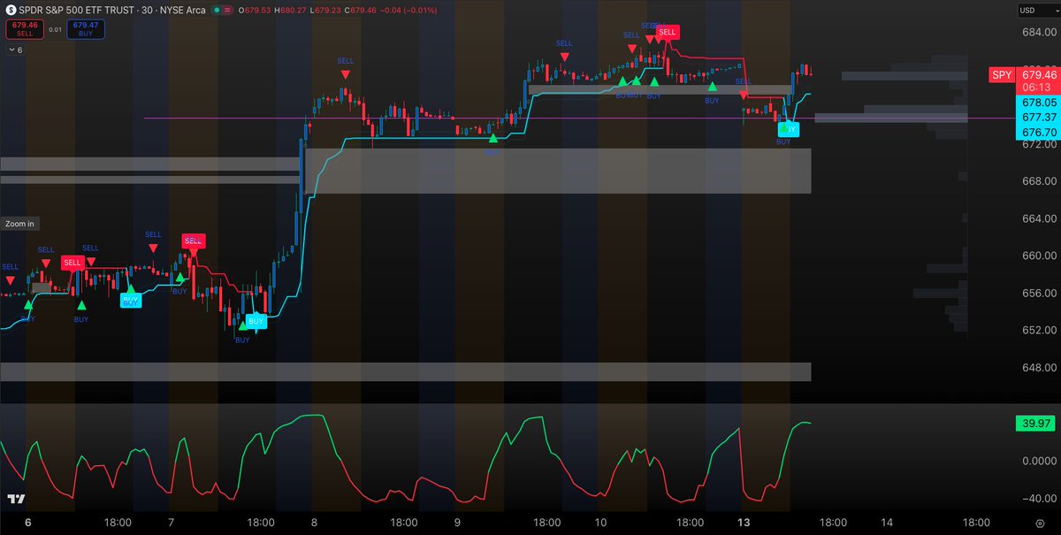Click the 656.00 price scale label

1038,293
